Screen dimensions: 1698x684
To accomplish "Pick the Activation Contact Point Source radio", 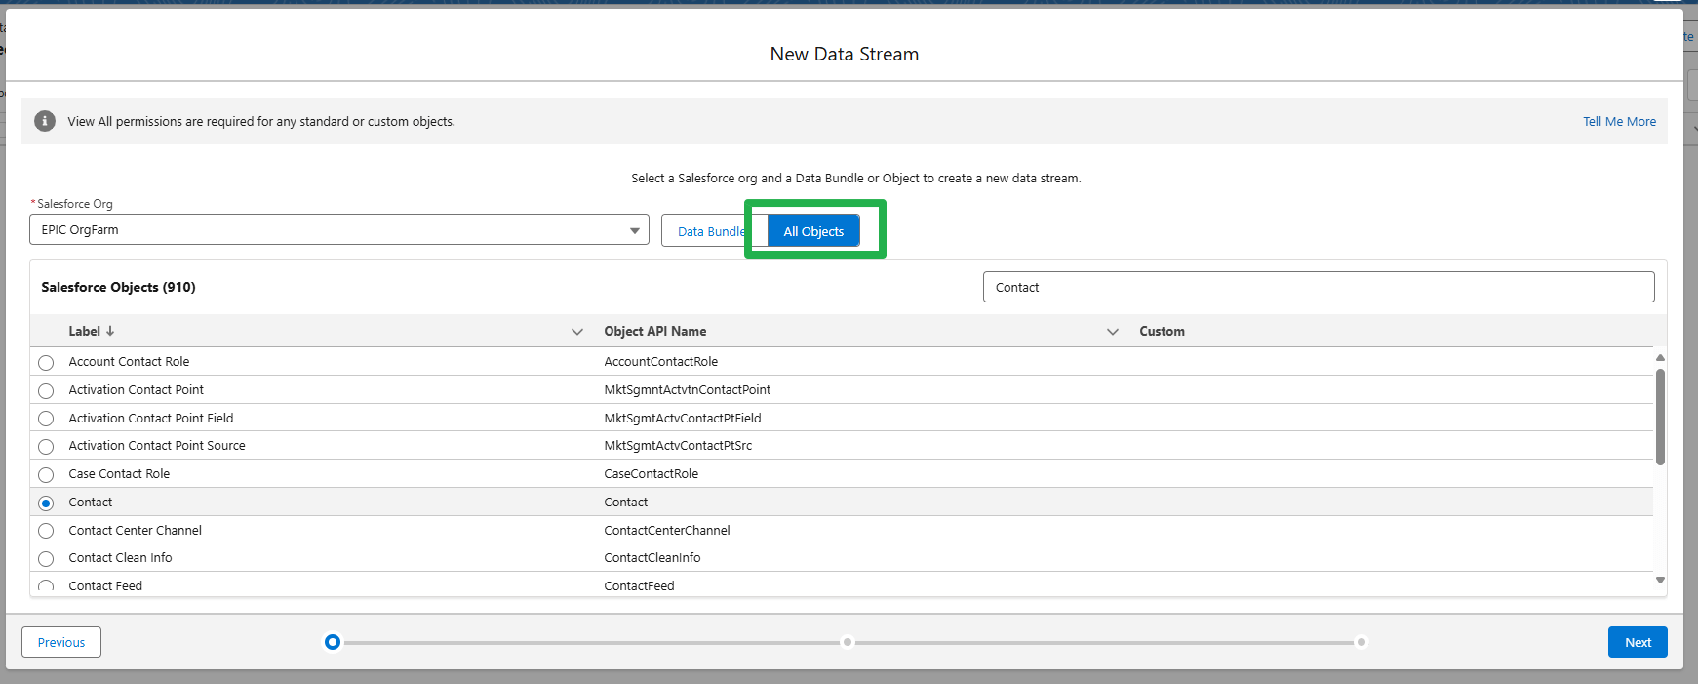I will (x=46, y=447).
